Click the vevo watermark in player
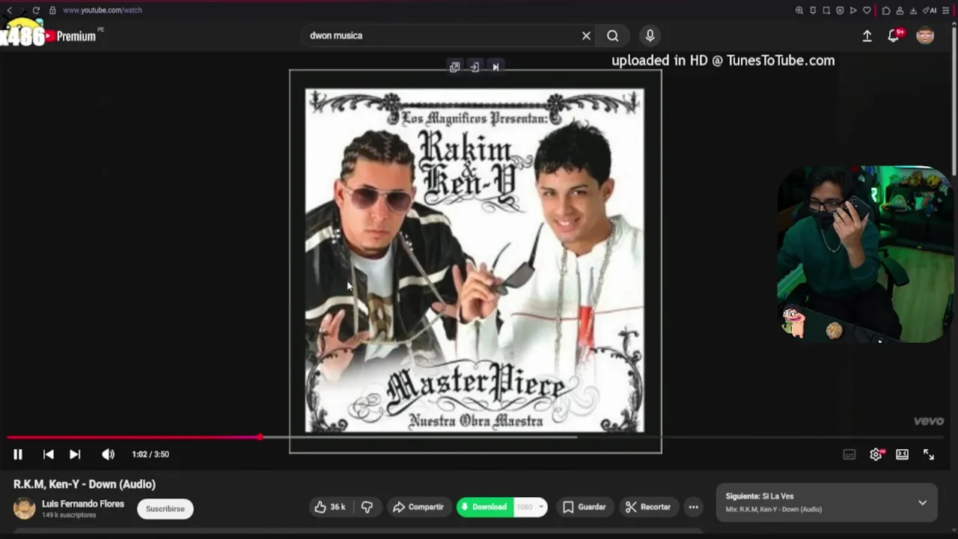 [929, 421]
